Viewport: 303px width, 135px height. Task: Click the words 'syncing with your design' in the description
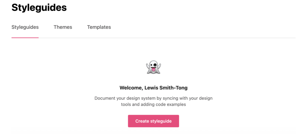tap(187, 98)
